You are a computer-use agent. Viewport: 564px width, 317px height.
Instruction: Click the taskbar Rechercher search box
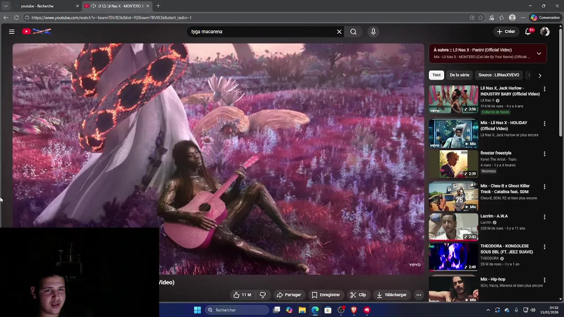237,310
